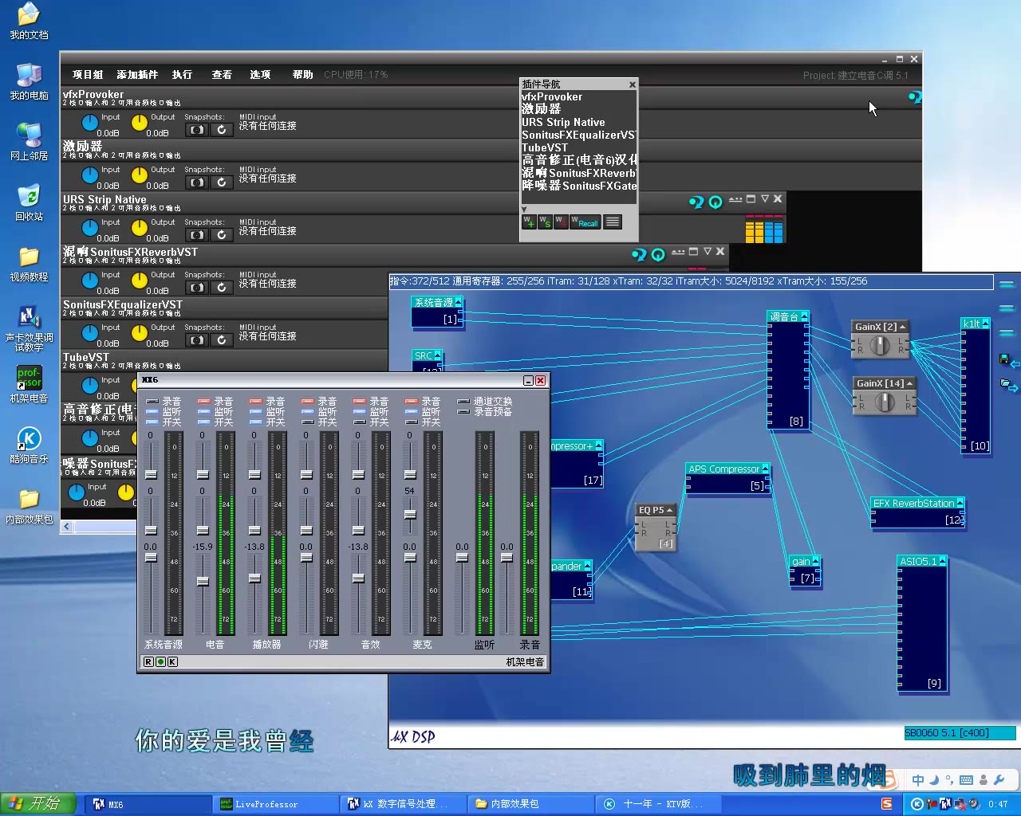Click the power icon on URS Strip Native

tap(715, 202)
